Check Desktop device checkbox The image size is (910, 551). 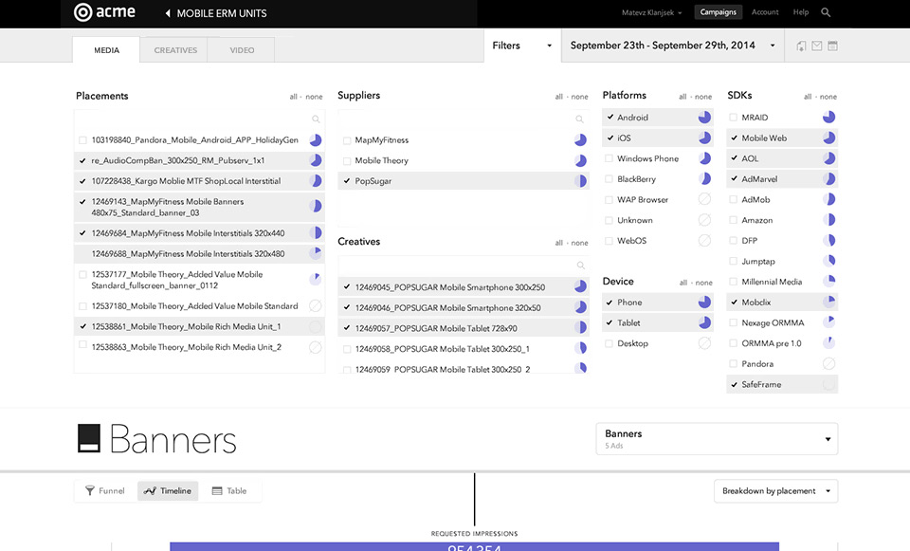(609, 343)
